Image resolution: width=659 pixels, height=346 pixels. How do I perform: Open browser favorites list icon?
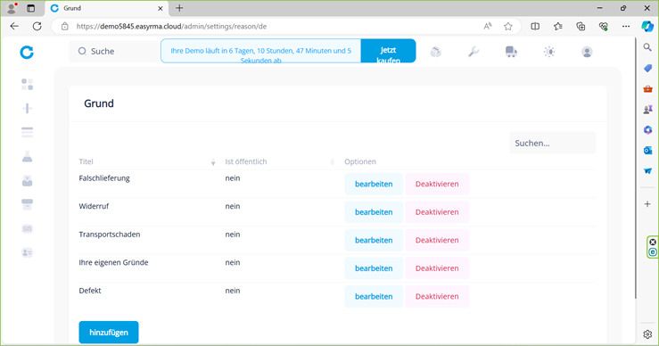coord(558,26)
